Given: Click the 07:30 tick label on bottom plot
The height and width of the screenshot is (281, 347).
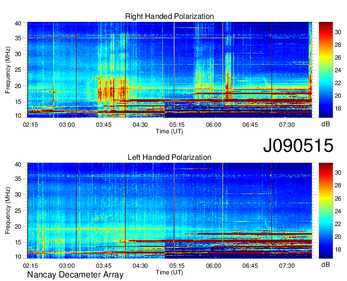Looking at the screenshot, I should (x=287, y=266).
